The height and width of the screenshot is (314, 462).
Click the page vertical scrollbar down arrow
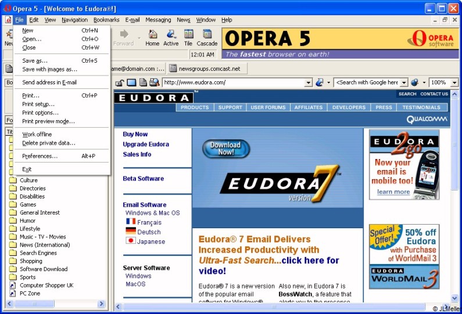(454, 298)
